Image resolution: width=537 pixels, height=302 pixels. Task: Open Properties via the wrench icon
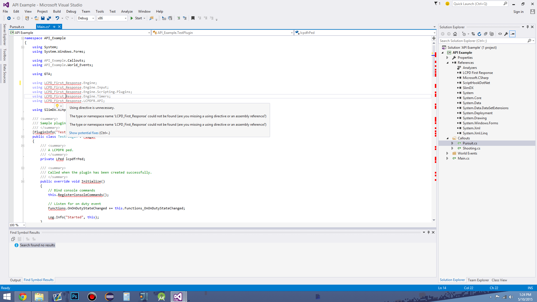click(506, 34)
